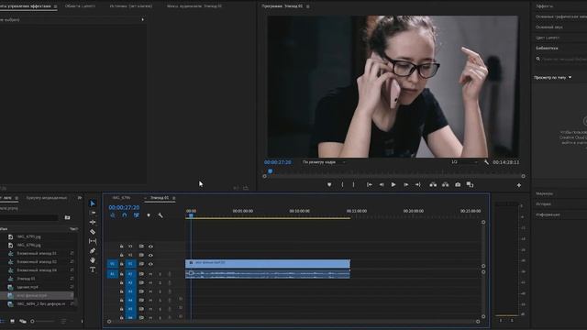This screenshot has width=587, height=330.
Task: Toggle sync lock for track A2
Action: [141, 283]
